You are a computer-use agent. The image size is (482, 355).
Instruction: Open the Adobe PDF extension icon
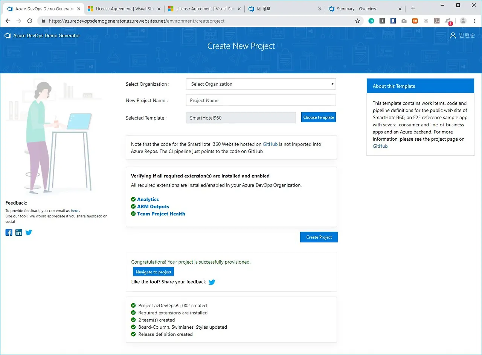coord(437,21)
